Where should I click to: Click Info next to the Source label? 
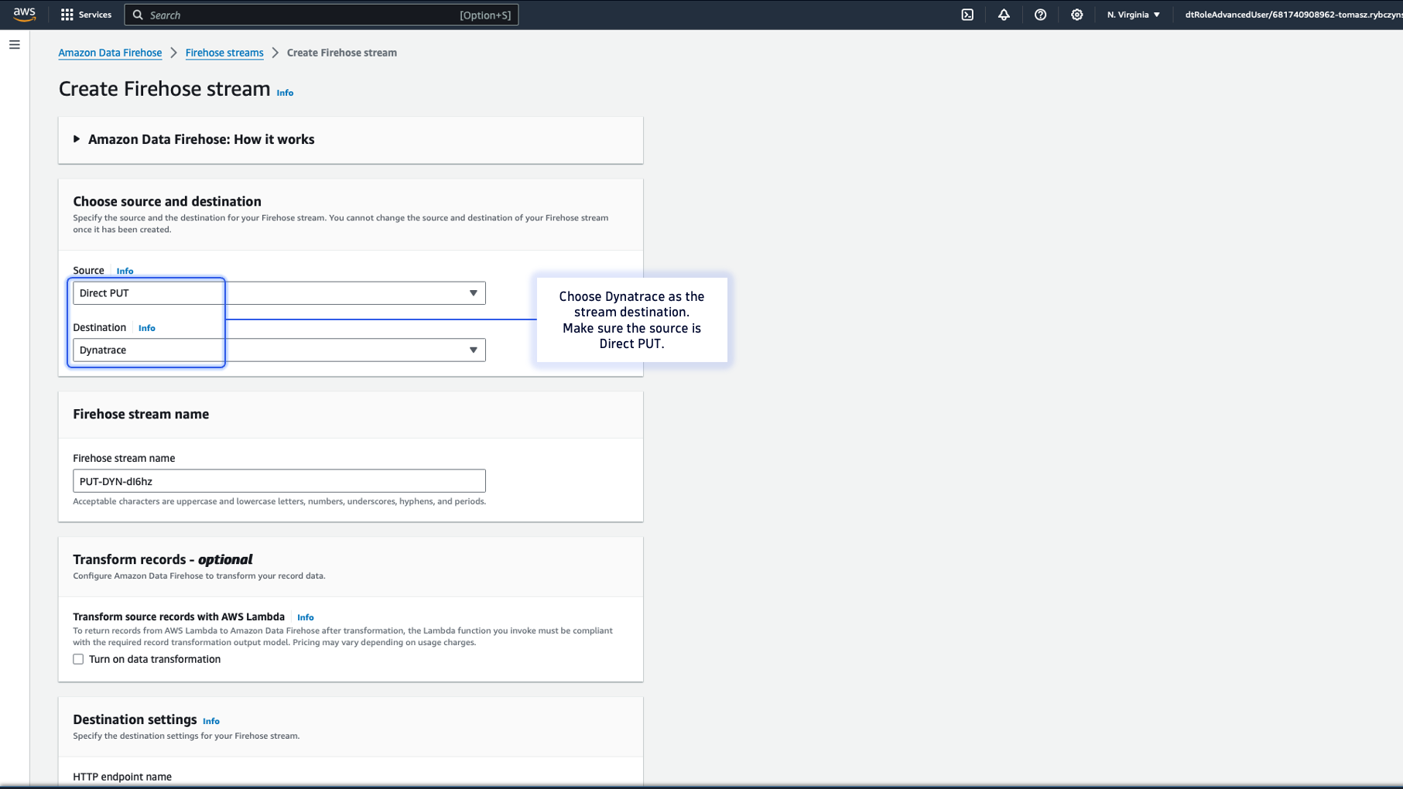[124, 271]
